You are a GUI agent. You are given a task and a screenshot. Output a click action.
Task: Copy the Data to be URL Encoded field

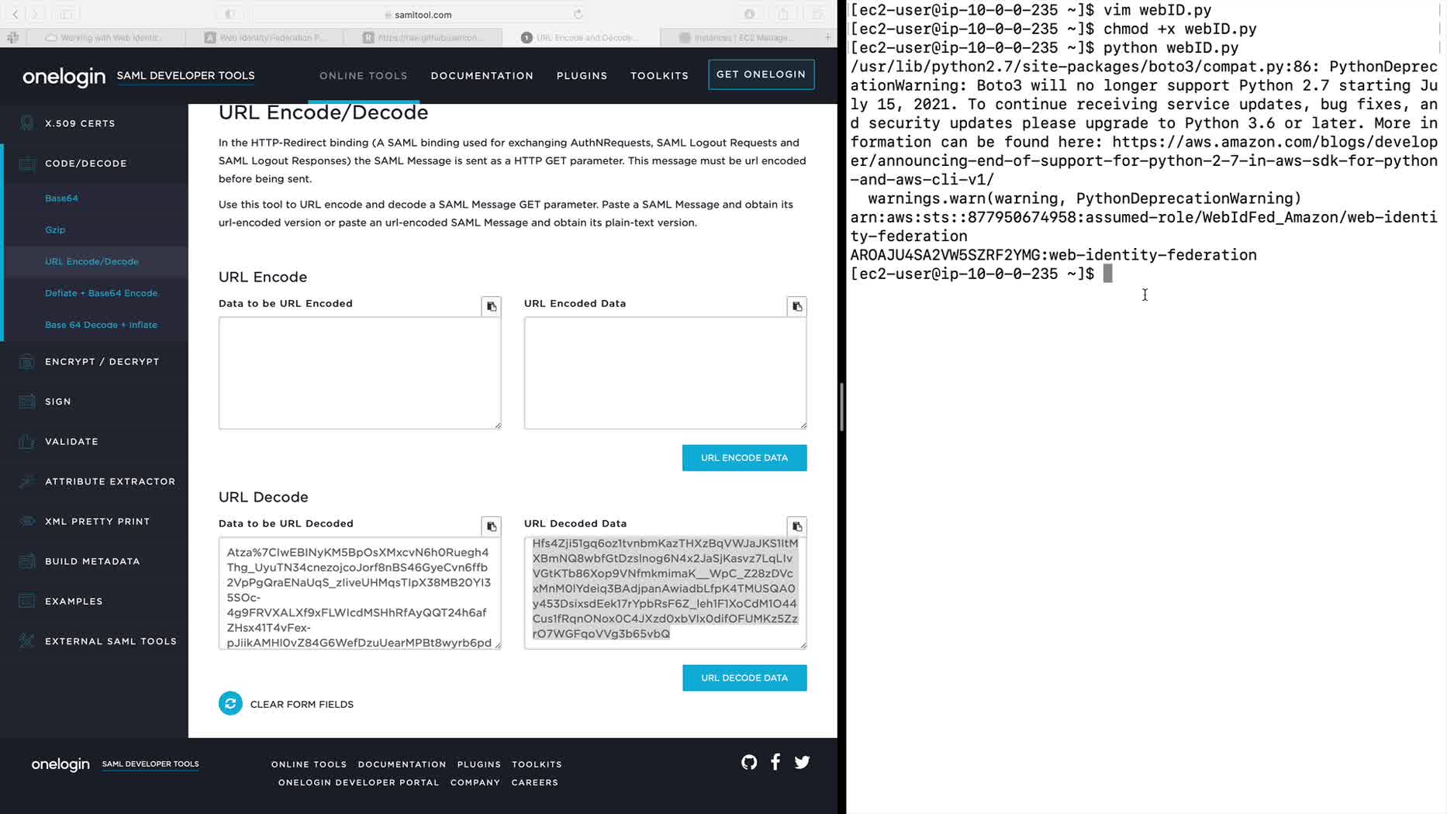click(x=491, y=306)
